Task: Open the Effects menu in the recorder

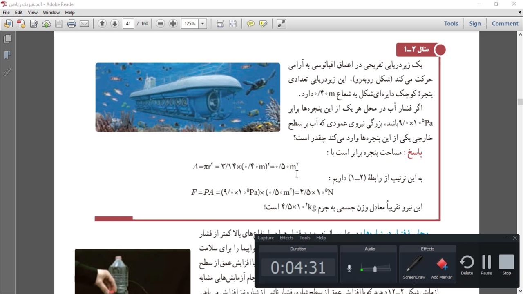Action: pos(286,238)
